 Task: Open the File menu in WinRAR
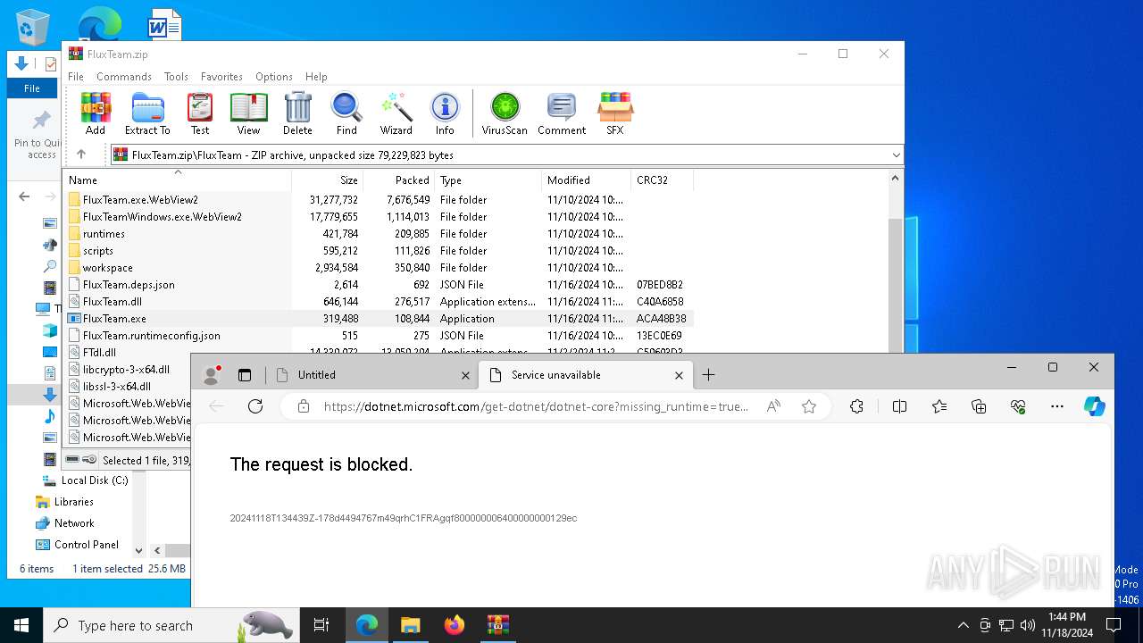point(76,77)
